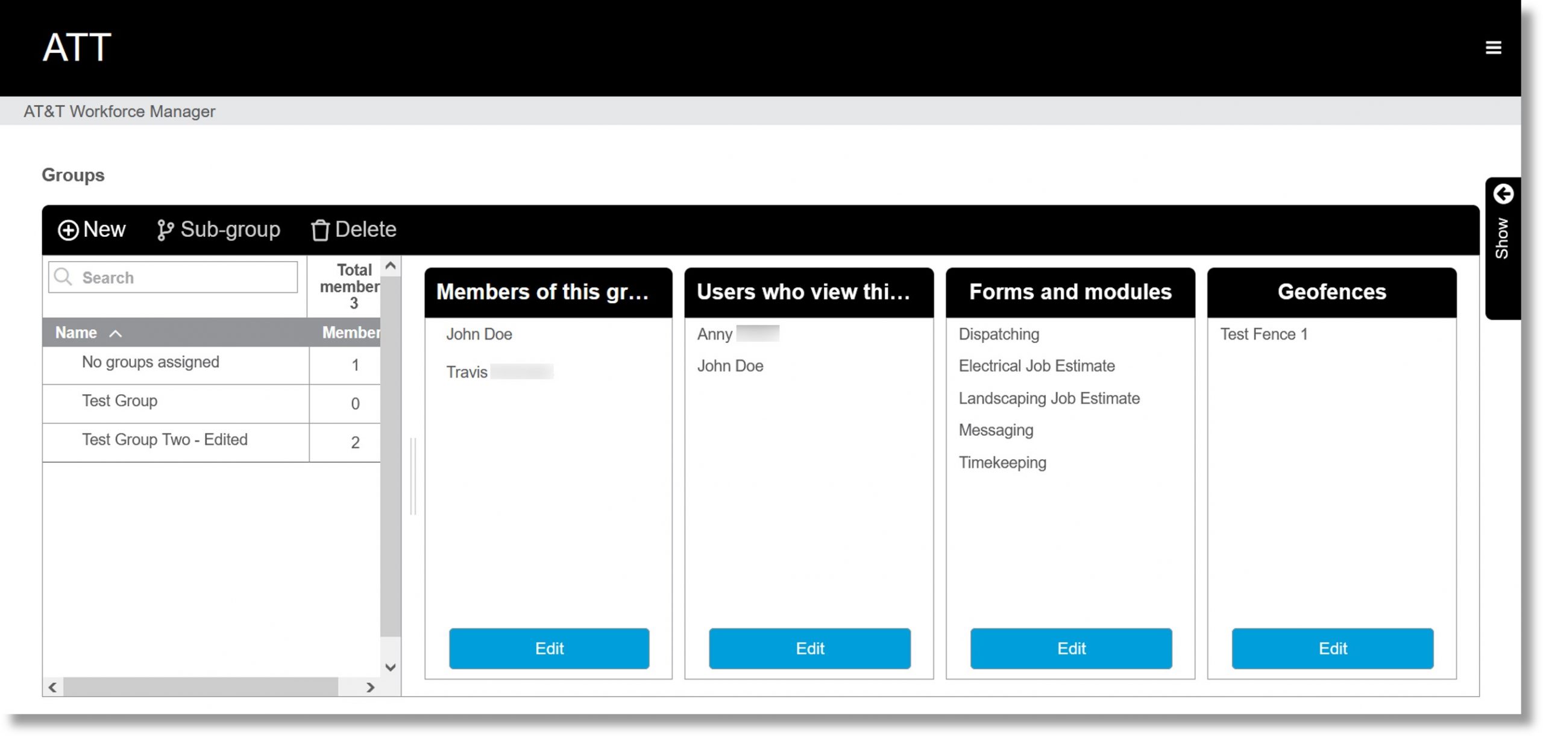
Task: Click Electrical Job Estimate entry
Action: click(1037, 366)
